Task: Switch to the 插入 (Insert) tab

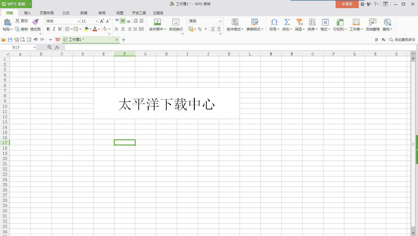Action: 27,13
